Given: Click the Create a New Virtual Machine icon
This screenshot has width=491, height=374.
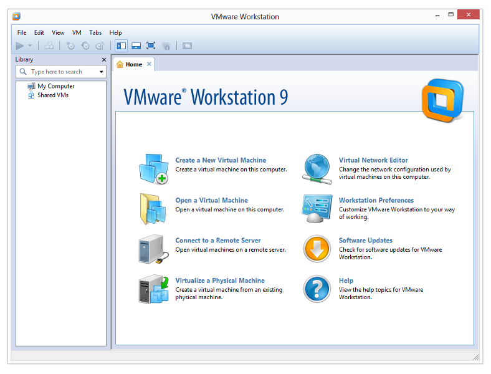Looking at the screenshot, I should pyautogui.click(x=154, y=169).
